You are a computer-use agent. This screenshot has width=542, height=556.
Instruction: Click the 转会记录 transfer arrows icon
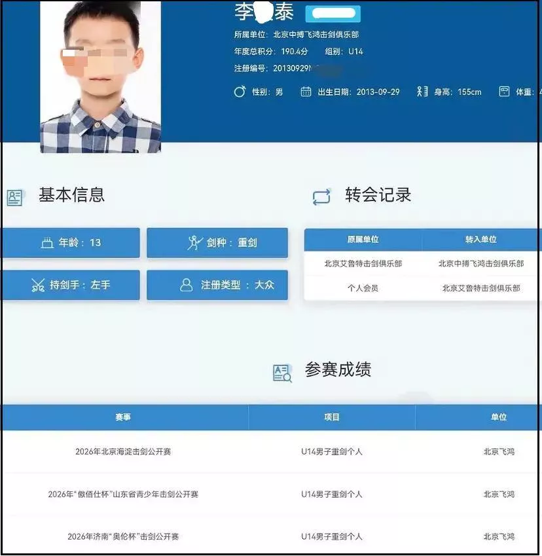[321, 197]
